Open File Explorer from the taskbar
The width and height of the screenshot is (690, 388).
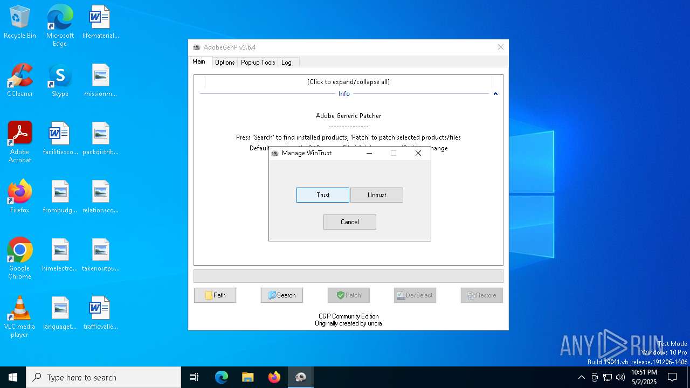coord(248,377)
